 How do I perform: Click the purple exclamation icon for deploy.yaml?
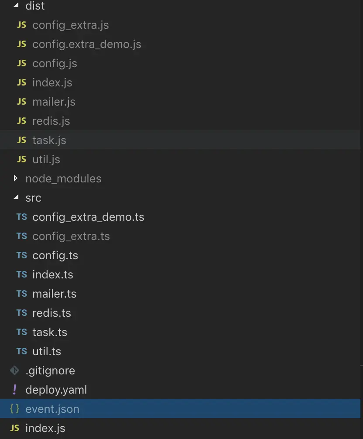pyautogui.click(x=15, y=390)
